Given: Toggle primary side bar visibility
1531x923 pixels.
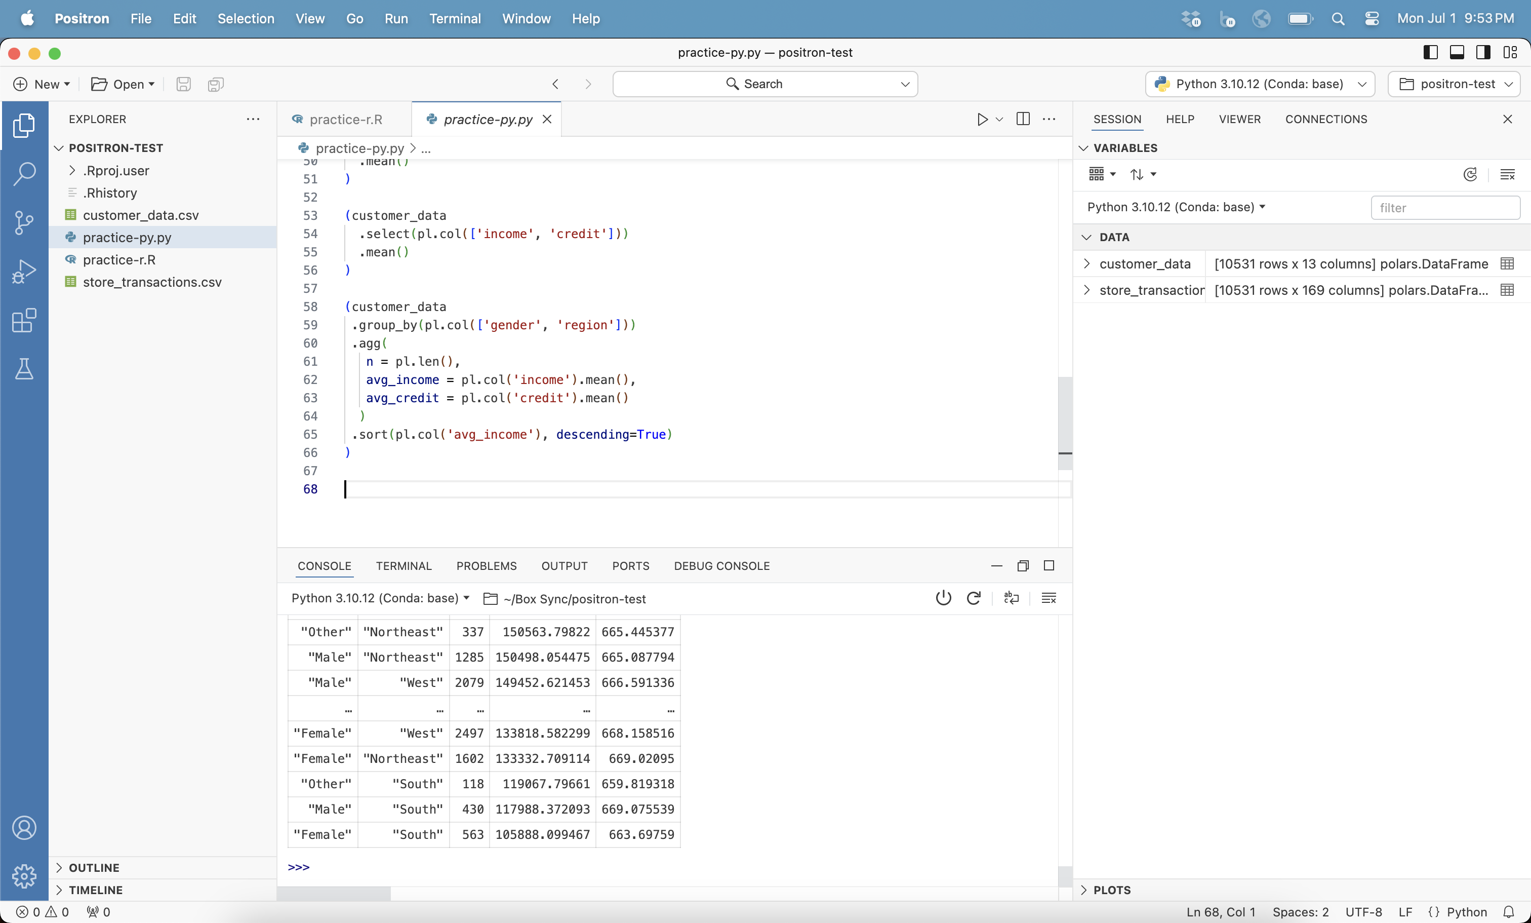Looking at the screenshot, I should point(1430,52).
